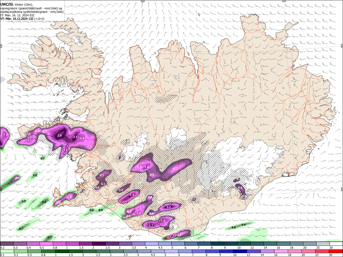Click the UWC/IG title in the header

[x=6, y=5]
